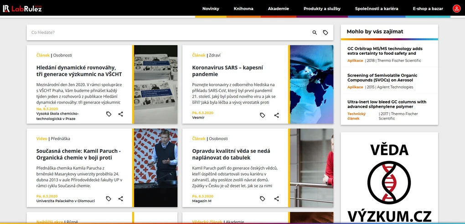Click tag icon on Opravdu kvalitní věda card
This screenshot has width=465, height=224.
(x=263, y=199)
